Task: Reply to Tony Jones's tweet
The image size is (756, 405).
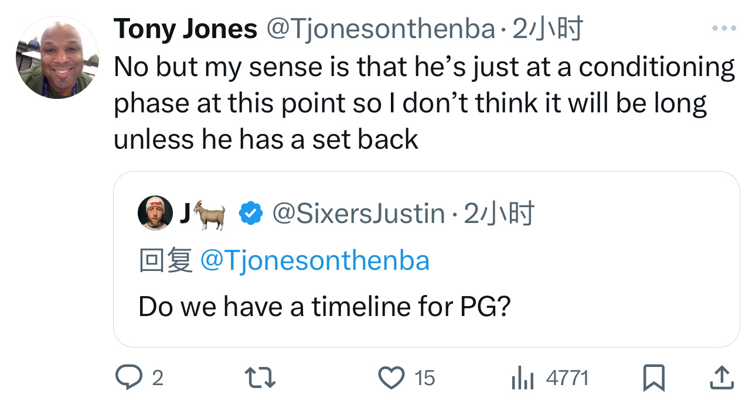Action: pos(125,378)
